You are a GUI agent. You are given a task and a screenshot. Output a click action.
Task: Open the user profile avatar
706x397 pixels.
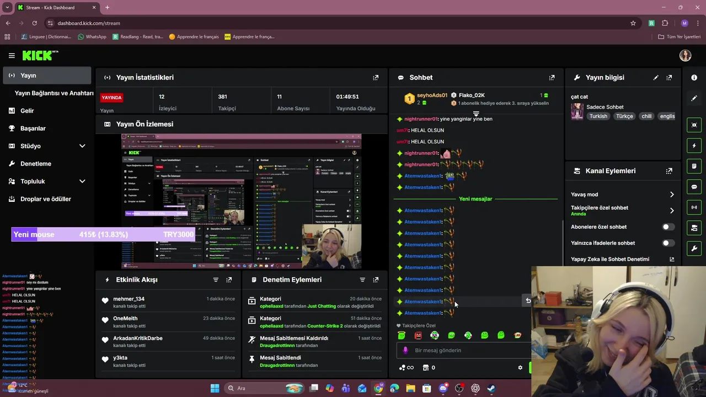click(685, 55)
